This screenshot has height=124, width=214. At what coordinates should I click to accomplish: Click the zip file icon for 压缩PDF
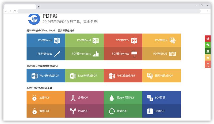(150, 111)
